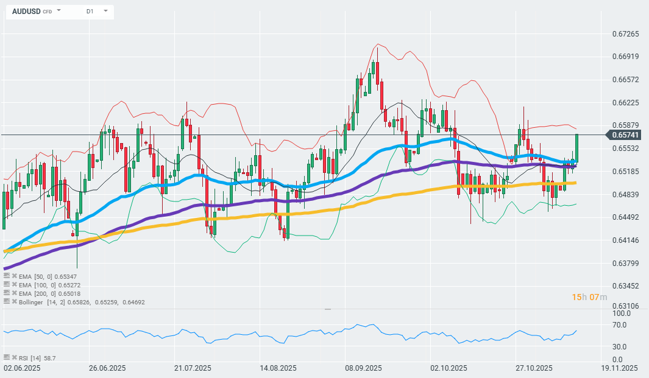Click price axis value 0.63106

625,306
